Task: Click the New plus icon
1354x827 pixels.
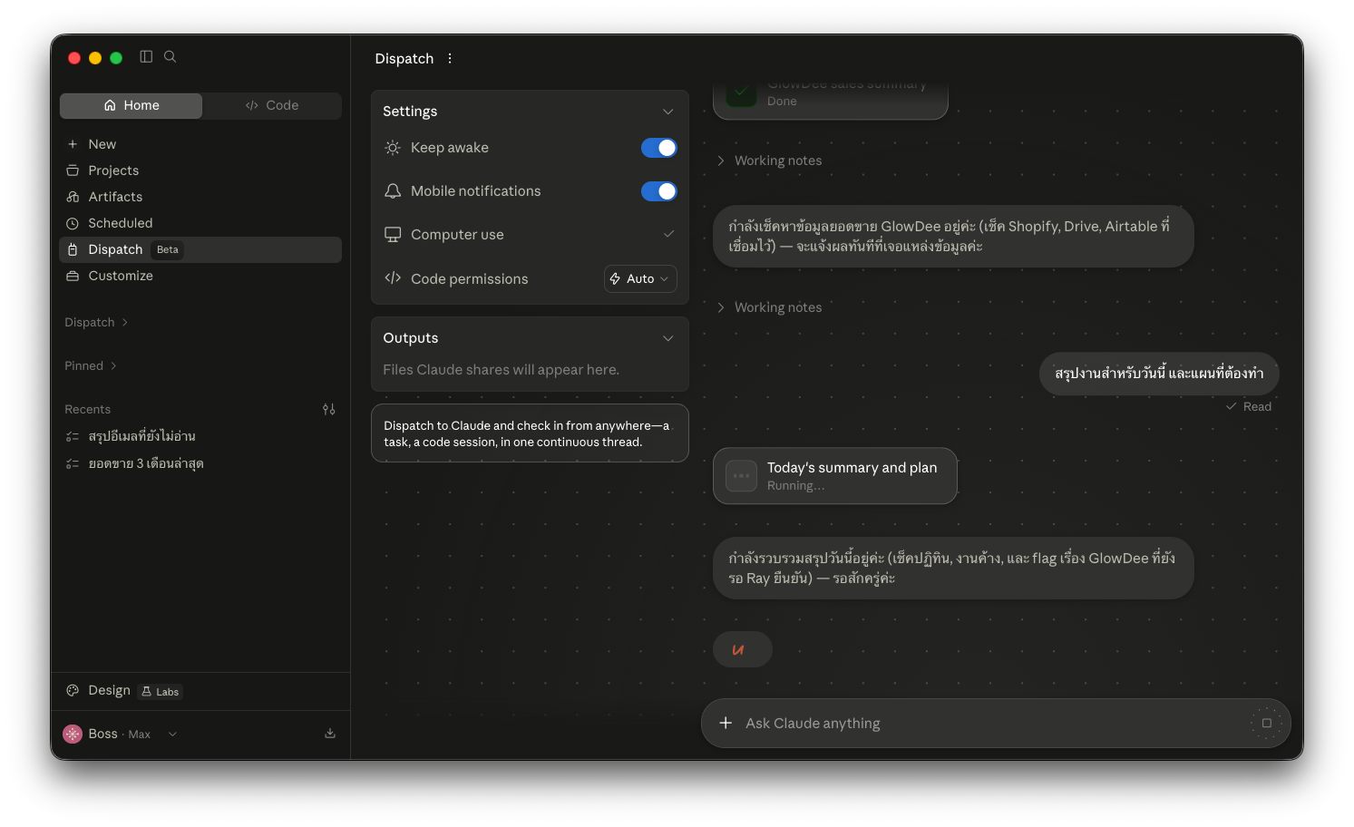Action: pos(73,144)
